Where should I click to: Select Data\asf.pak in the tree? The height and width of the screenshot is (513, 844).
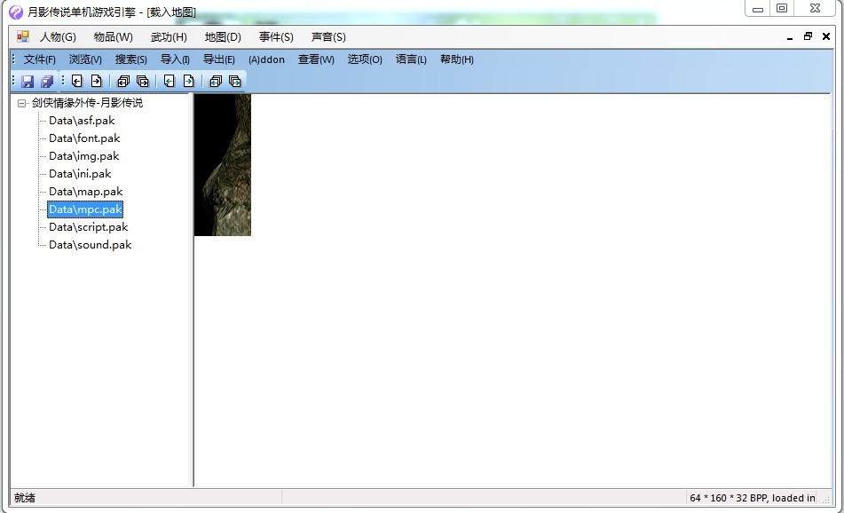(x=82, y=121)
